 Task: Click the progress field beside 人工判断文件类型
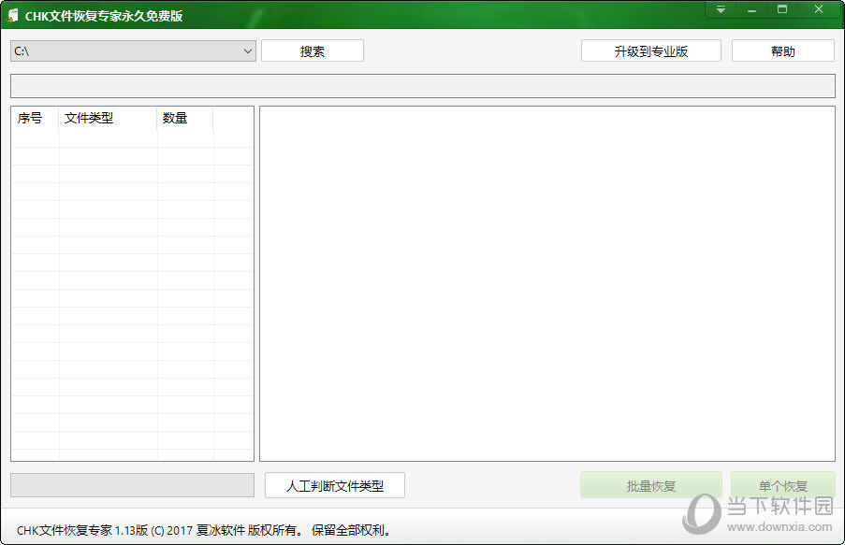point(133,485)
